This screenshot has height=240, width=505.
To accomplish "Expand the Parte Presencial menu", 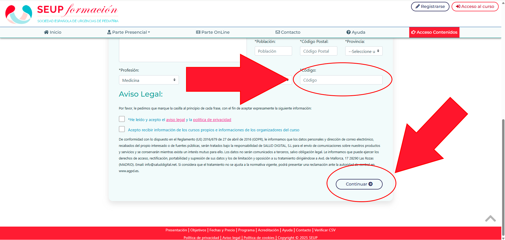I will click(x=129, y=32).
